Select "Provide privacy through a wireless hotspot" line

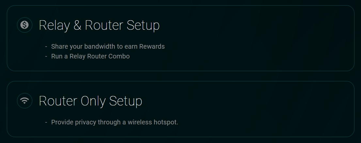coord(115,122)
